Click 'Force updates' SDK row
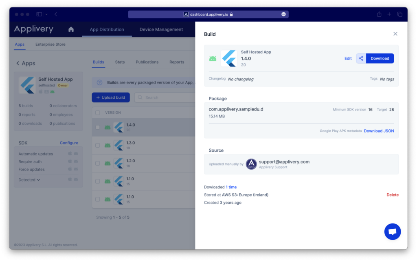Image resolution: width=417 pixels, height=261 pixels. [48, 169]
